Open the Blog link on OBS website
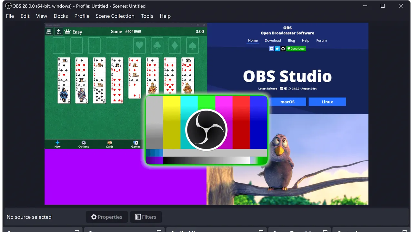This screenshot has width=413, height=232. 291,41
